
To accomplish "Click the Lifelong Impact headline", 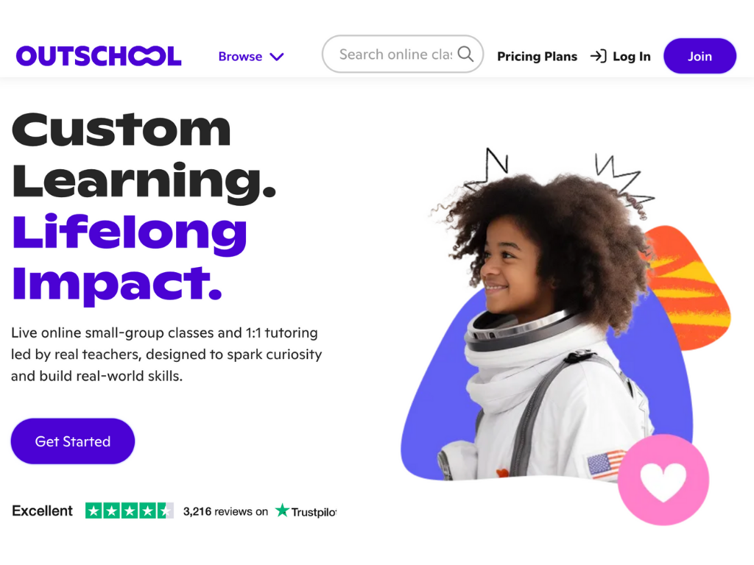I will 129,258.
